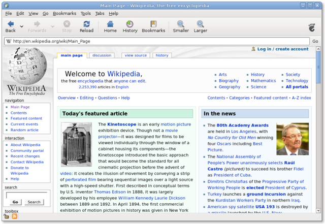Image resolution: width=325 pixels, height=224 pixels.
Task: Click the Go button beside address bar
Action: pos(315,41)
